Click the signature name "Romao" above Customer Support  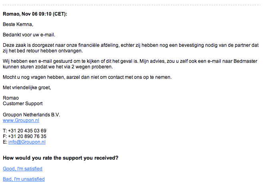11,98
